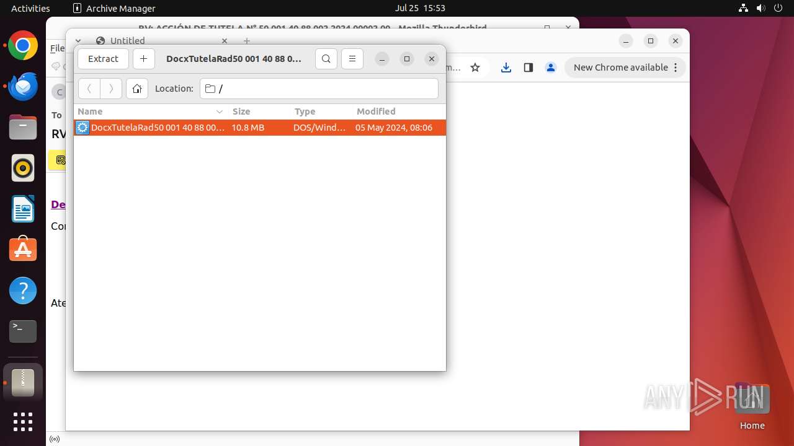
Task: Click the power icon in system tray
Action: pyautogui.click(x=778, y=8)
